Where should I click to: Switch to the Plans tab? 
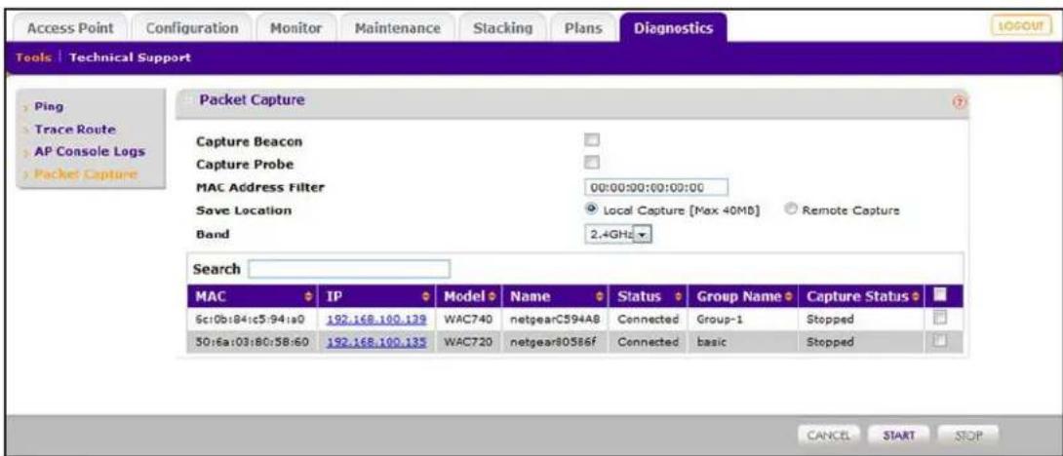(582, 28)
